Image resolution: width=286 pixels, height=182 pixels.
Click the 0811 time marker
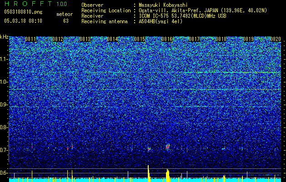point(30,39)
